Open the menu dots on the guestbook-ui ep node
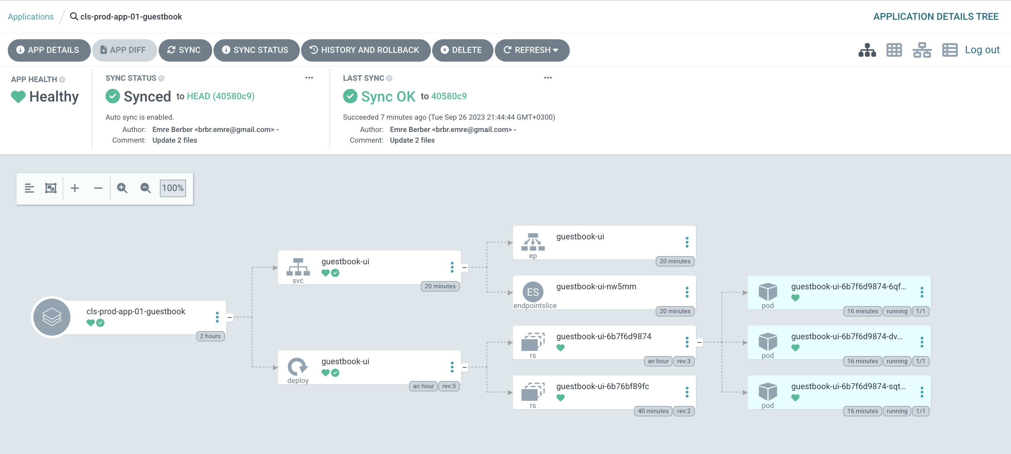 coord(687,242)
